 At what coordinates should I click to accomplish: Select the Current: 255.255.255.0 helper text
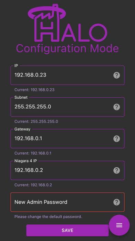click(x=36, y=122)
